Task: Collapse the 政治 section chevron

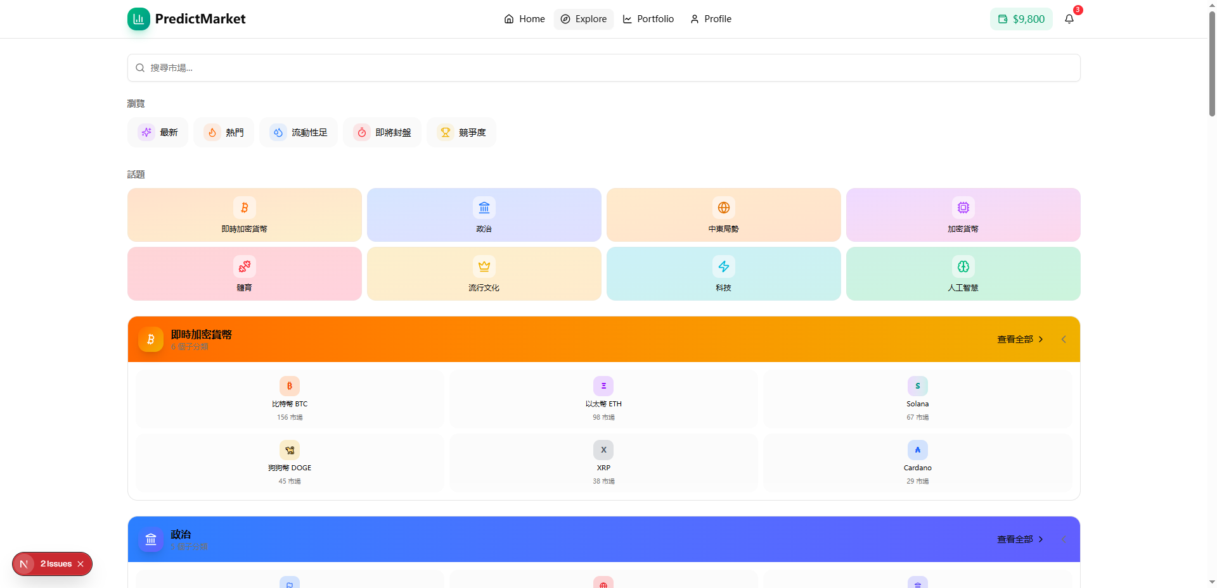Action: 1064,539
